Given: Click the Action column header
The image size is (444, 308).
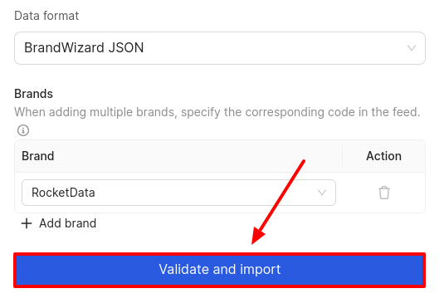Looking at the screenshot, I should point(383,156).
